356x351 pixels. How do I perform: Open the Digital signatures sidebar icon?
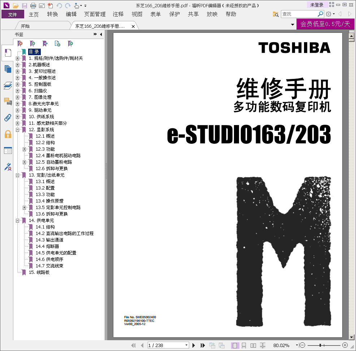[8, 167]
